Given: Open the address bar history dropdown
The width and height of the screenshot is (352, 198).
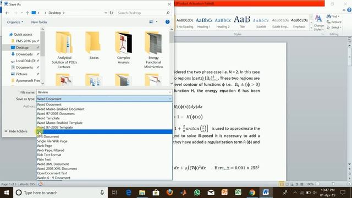Looking at the screenshot, I should pyautogui.click(x=106, y=13).
